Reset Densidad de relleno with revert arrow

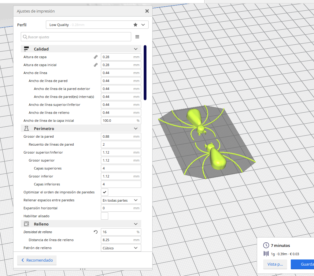[x=96, y=232]
